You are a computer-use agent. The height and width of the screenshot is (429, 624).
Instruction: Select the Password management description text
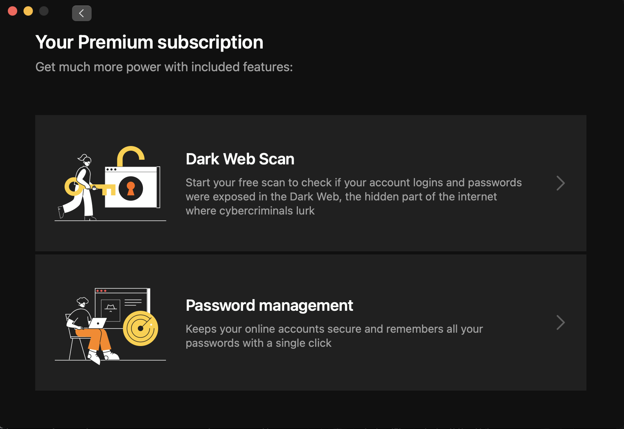pyautogui.click(x=334, y=336)
